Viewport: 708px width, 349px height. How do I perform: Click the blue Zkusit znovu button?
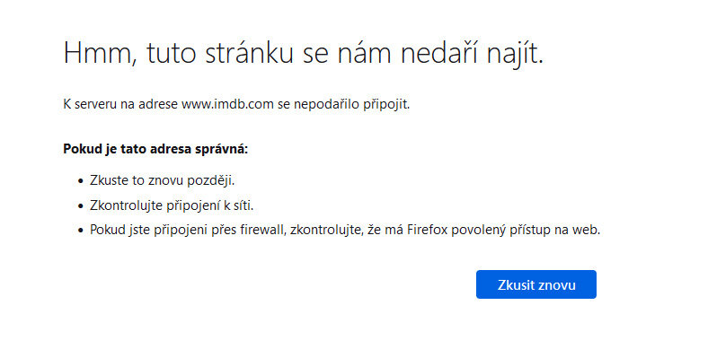point(536,284)
